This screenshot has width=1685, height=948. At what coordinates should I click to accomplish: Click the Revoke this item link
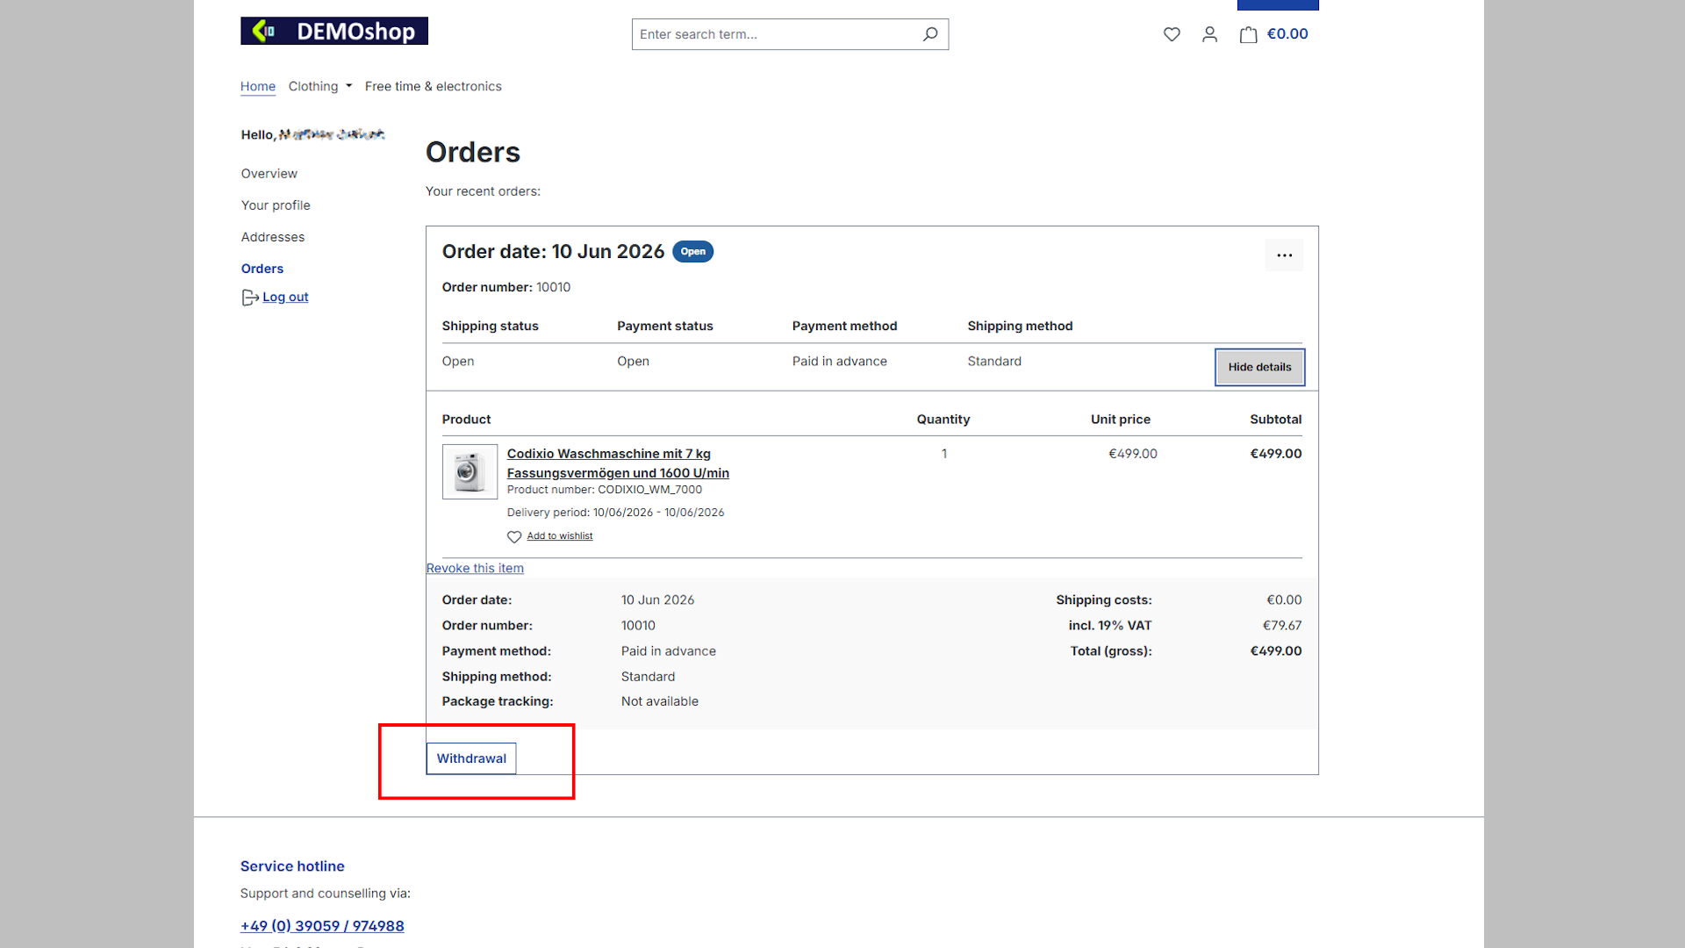[475, 568]
